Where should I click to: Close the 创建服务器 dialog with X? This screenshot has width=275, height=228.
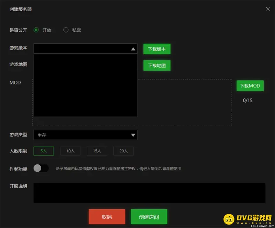pos(268,9)
